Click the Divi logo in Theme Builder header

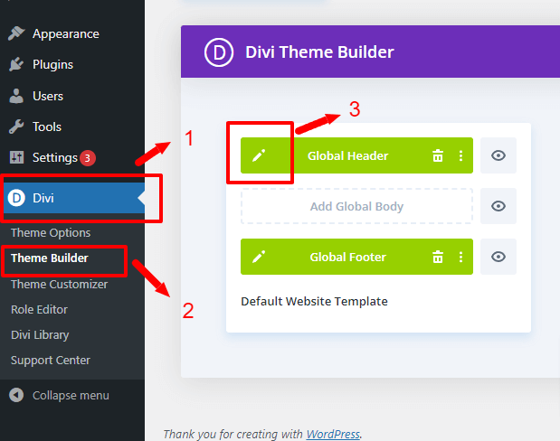pos(219,52)
